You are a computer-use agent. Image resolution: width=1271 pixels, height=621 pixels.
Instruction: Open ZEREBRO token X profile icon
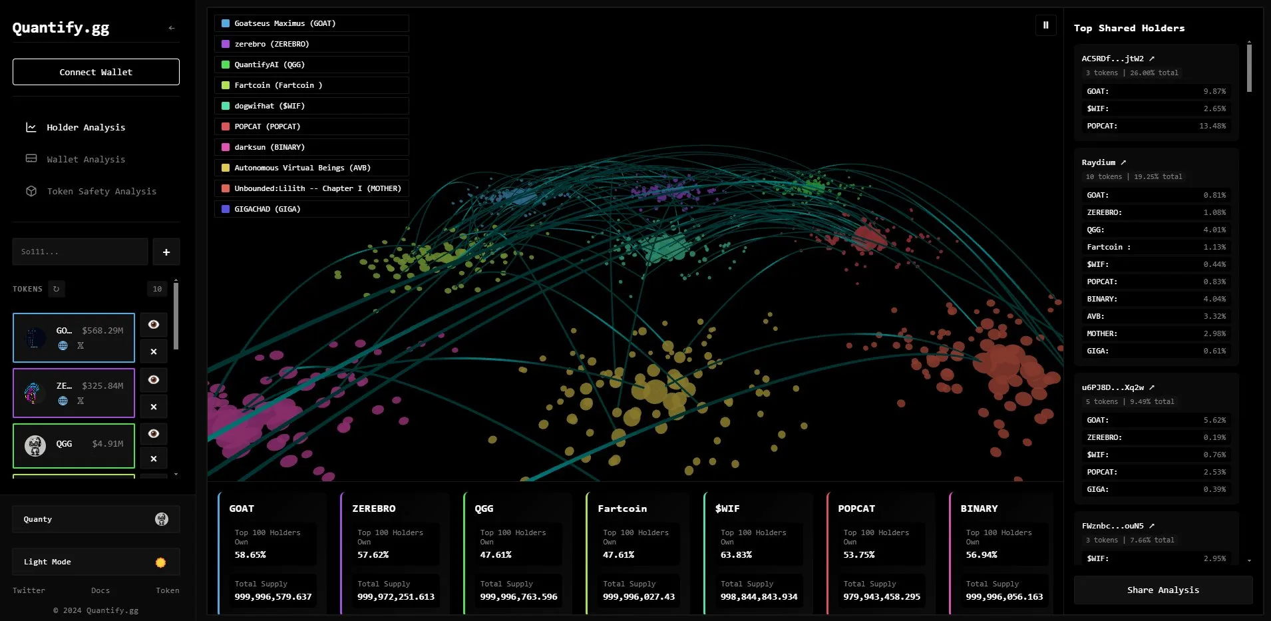81,401
